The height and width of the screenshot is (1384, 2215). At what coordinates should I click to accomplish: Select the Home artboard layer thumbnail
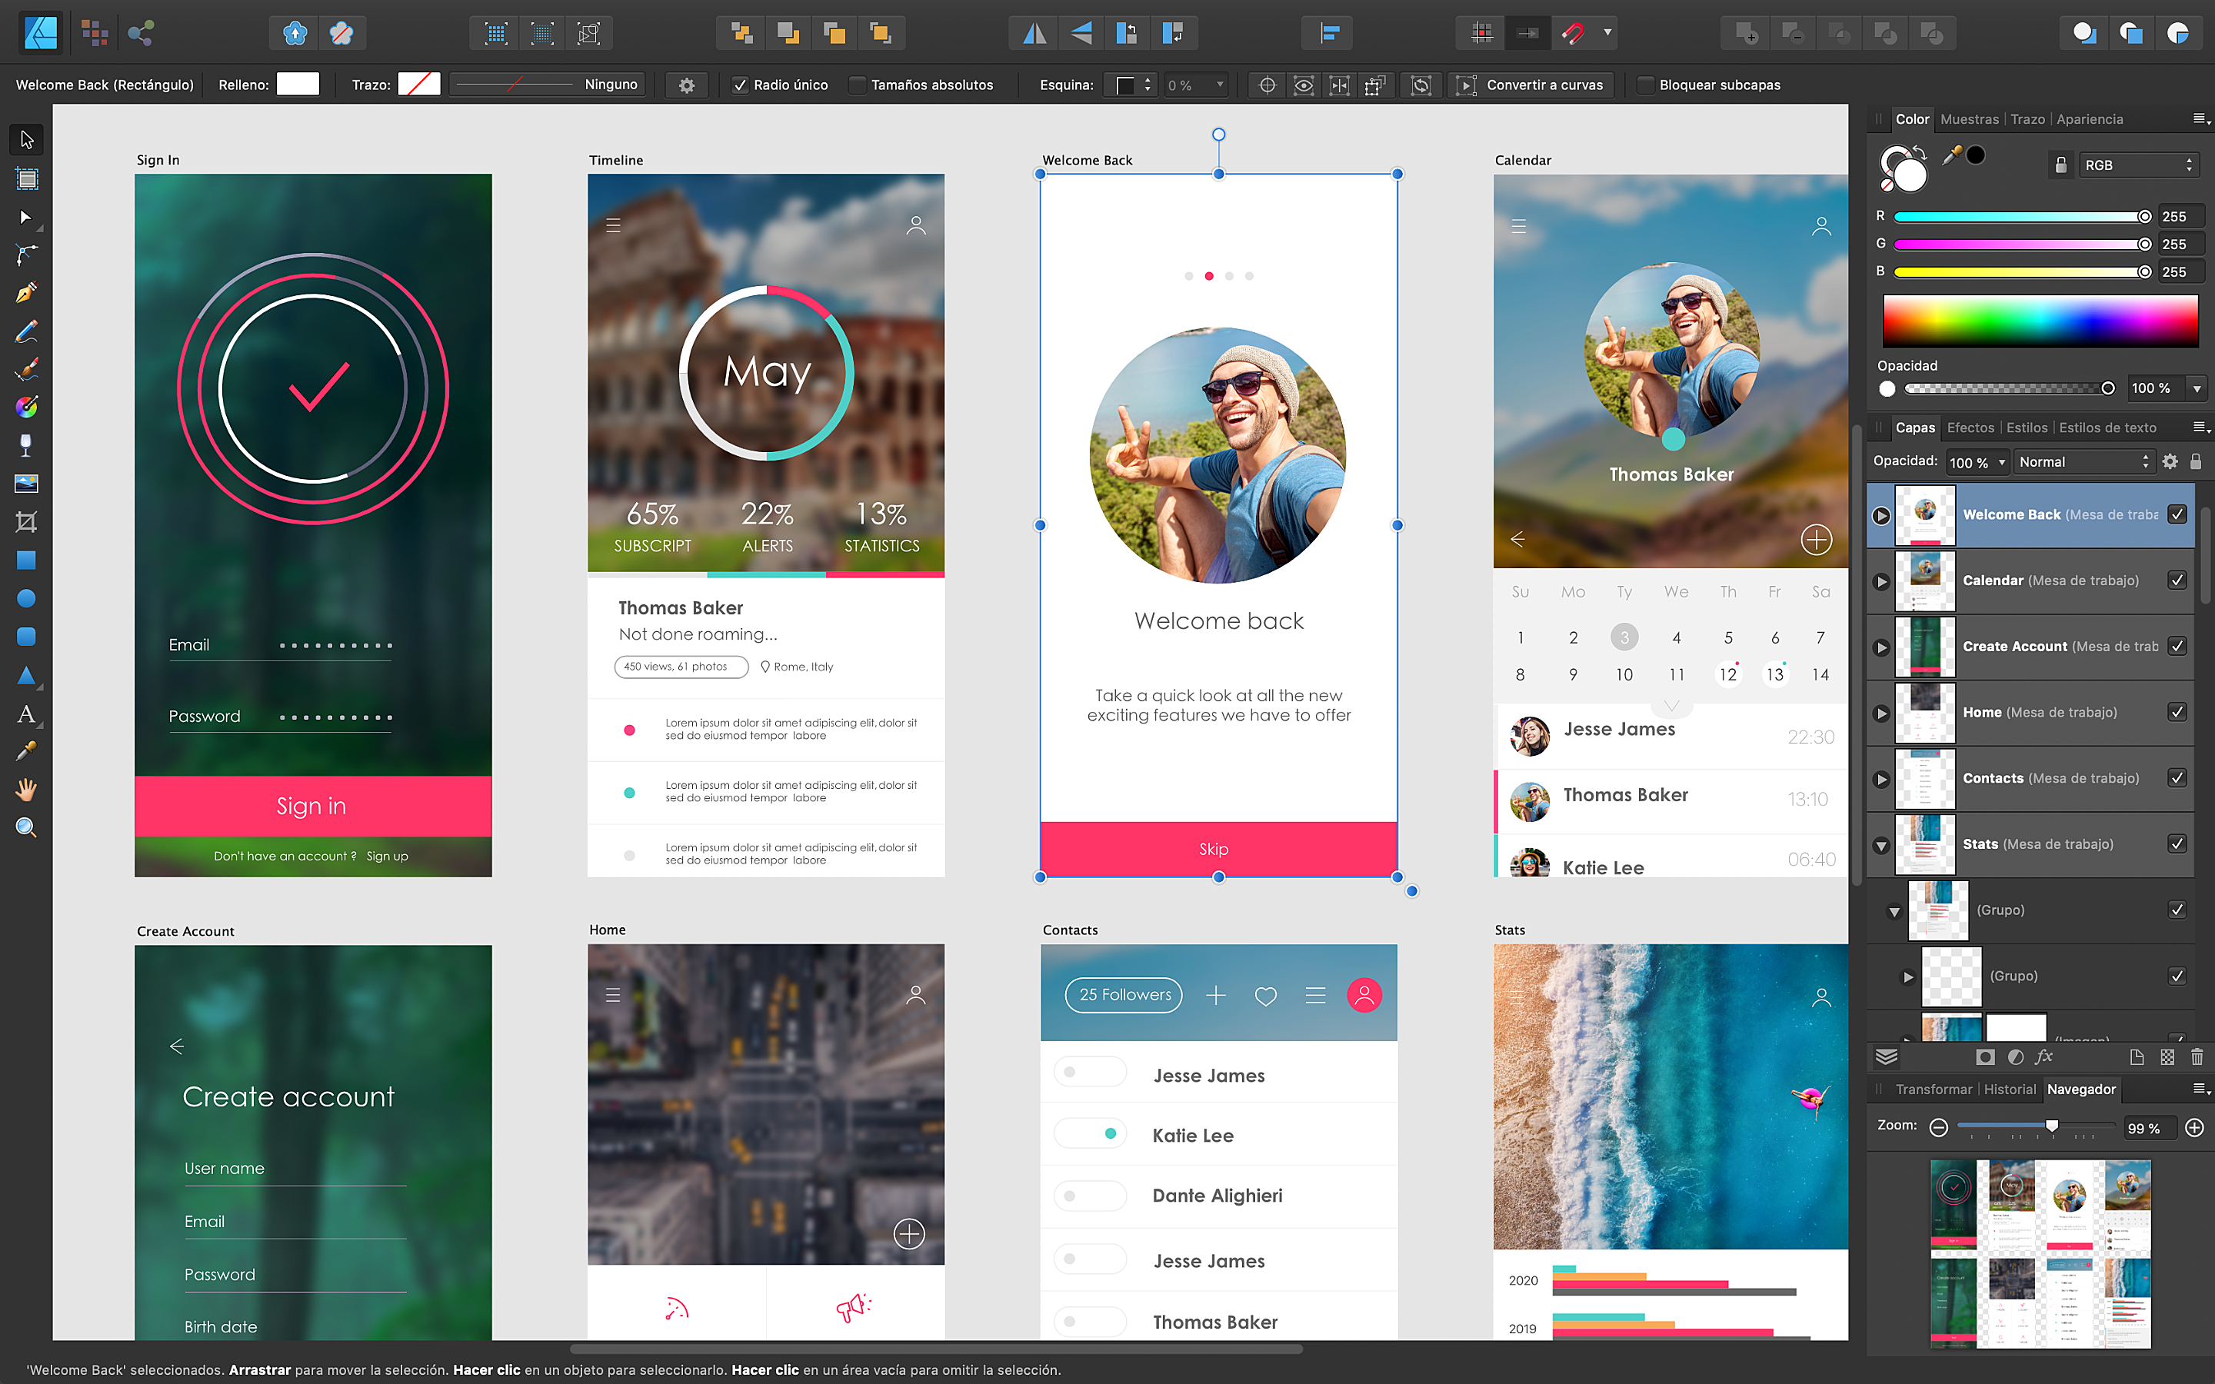[1925, 712]
